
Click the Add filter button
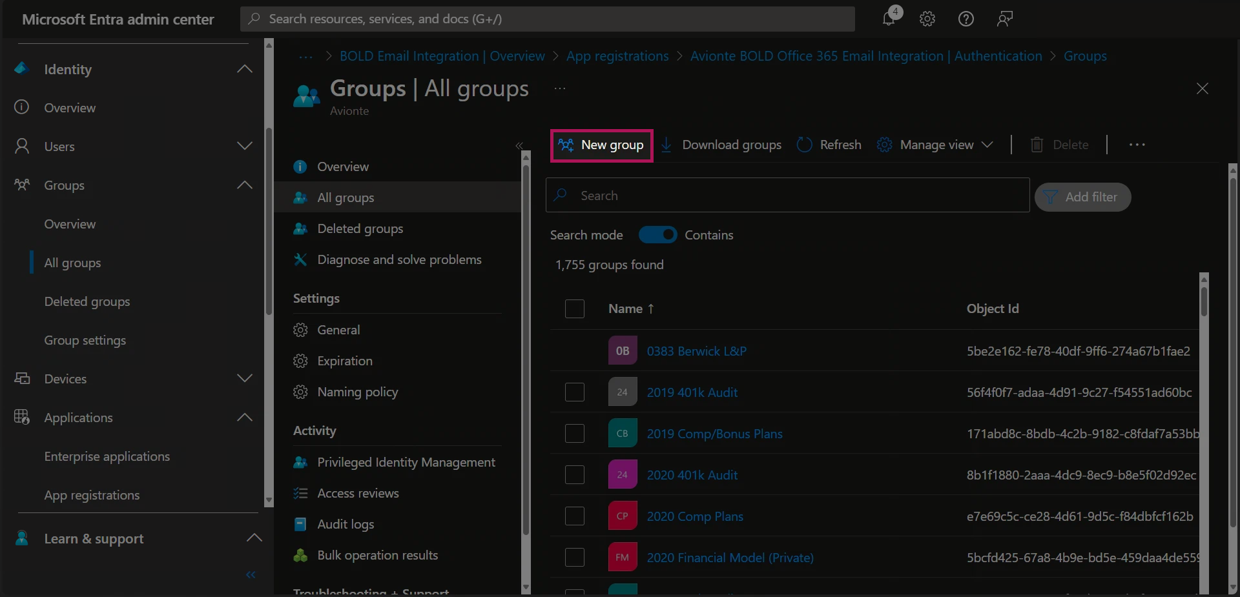1082,197
